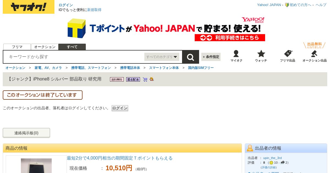Click the 匿名配送 badge icon
330x173 pixels.
coord(133,79)
